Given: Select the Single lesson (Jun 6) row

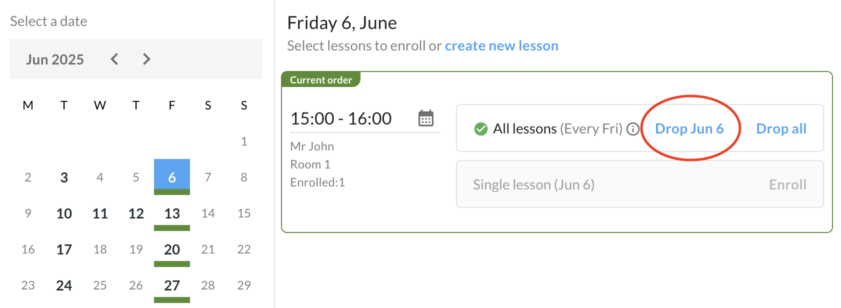Looking at the screenshot, I should click(640, 184).
